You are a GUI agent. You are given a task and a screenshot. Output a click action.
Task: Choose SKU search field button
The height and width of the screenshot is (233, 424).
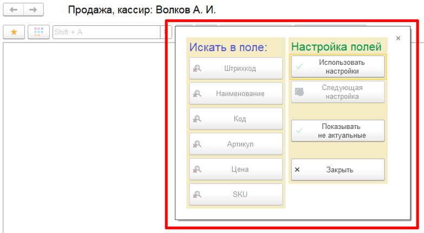click(236, 194)
